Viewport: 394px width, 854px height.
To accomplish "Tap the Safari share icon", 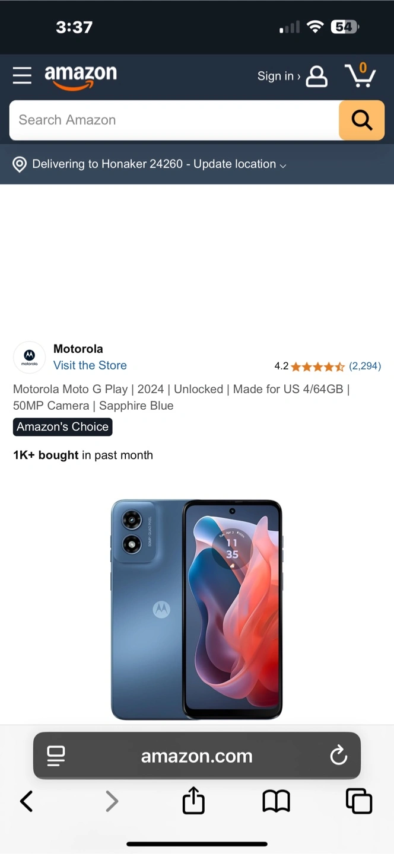I will click(x=193, y=801).
